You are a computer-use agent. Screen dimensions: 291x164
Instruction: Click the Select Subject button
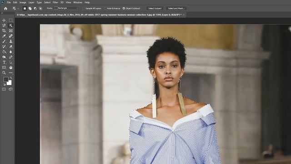(155, 8)
